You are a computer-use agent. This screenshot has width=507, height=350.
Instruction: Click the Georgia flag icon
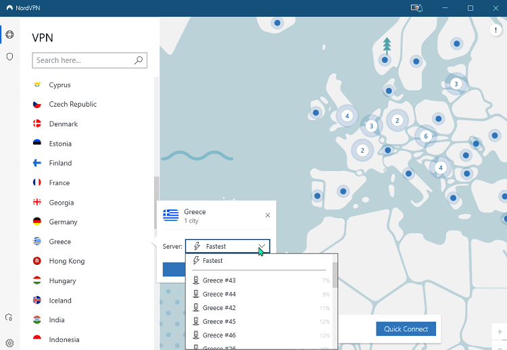37,202
